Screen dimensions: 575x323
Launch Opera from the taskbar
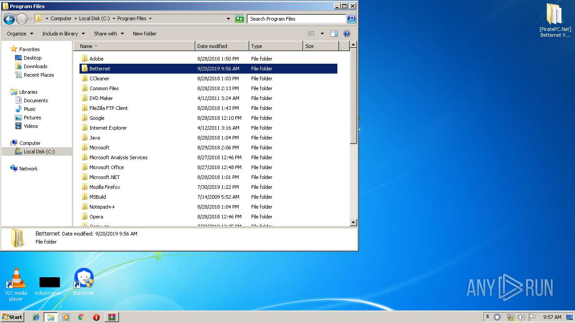pyautogui.click(x=96, y=317)
